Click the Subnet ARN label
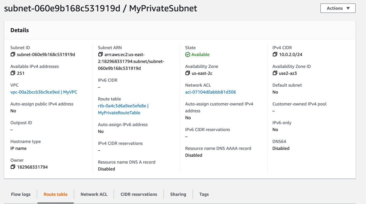Viewport: 366px width, 204px height. click(x=110, y=48)
